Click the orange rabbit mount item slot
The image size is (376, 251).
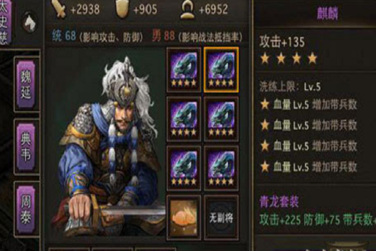point(184,217)
